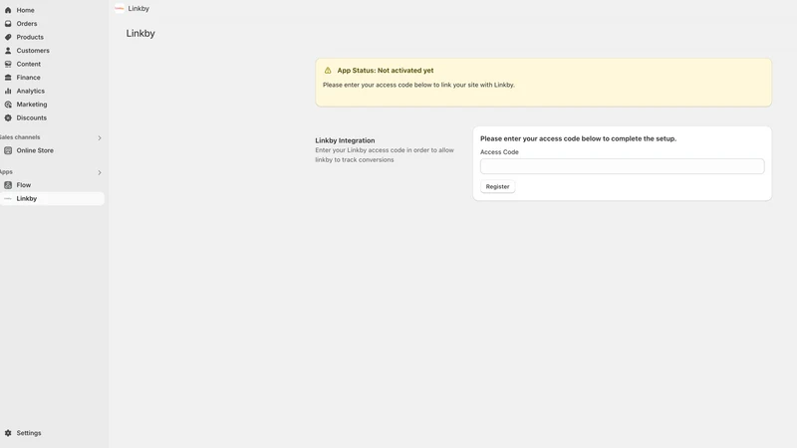Open the Home menu item

(x=26, y=10)
